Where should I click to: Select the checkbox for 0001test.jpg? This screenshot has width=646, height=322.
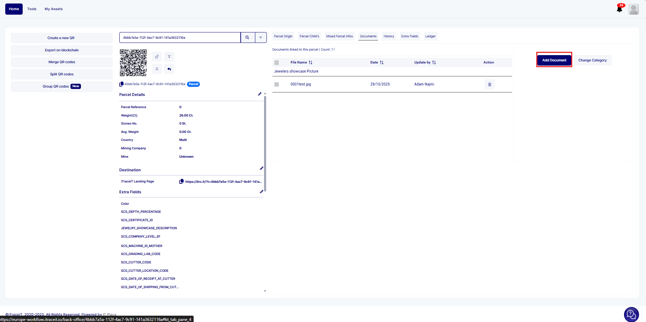click(277, 84)
